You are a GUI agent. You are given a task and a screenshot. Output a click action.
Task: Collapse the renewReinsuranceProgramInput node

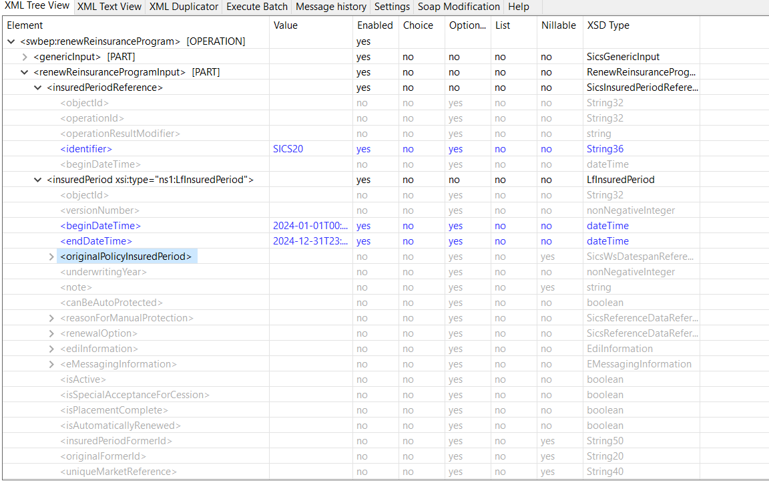tap(25, 72)
